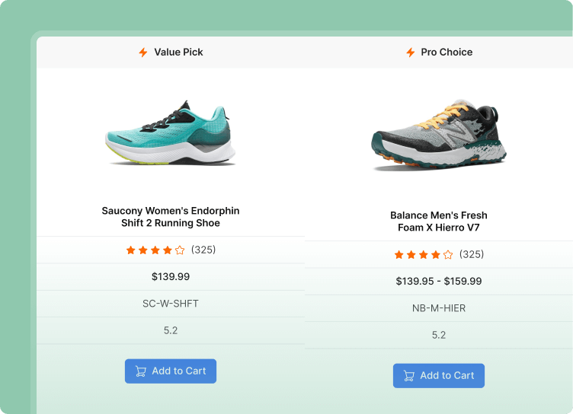View the (325) reviews for Balance shoe
Screen dimensions: 573x414
tap(472, 255)
